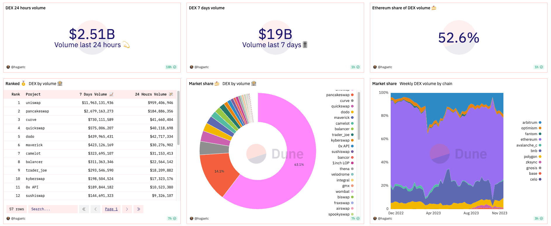Click the 1h refresh badge on 7 days volume
Screen dimensions: 551x226
pyautogui.click(x=355, y=67)
